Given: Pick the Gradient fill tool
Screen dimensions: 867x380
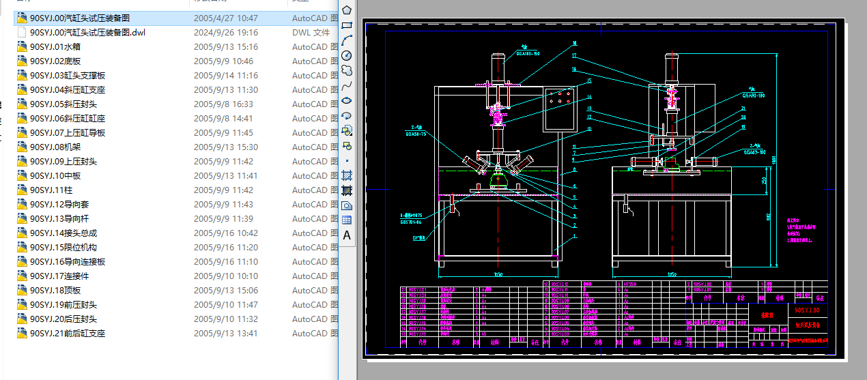Looking at the screenshot, I should tap(347, 190).
